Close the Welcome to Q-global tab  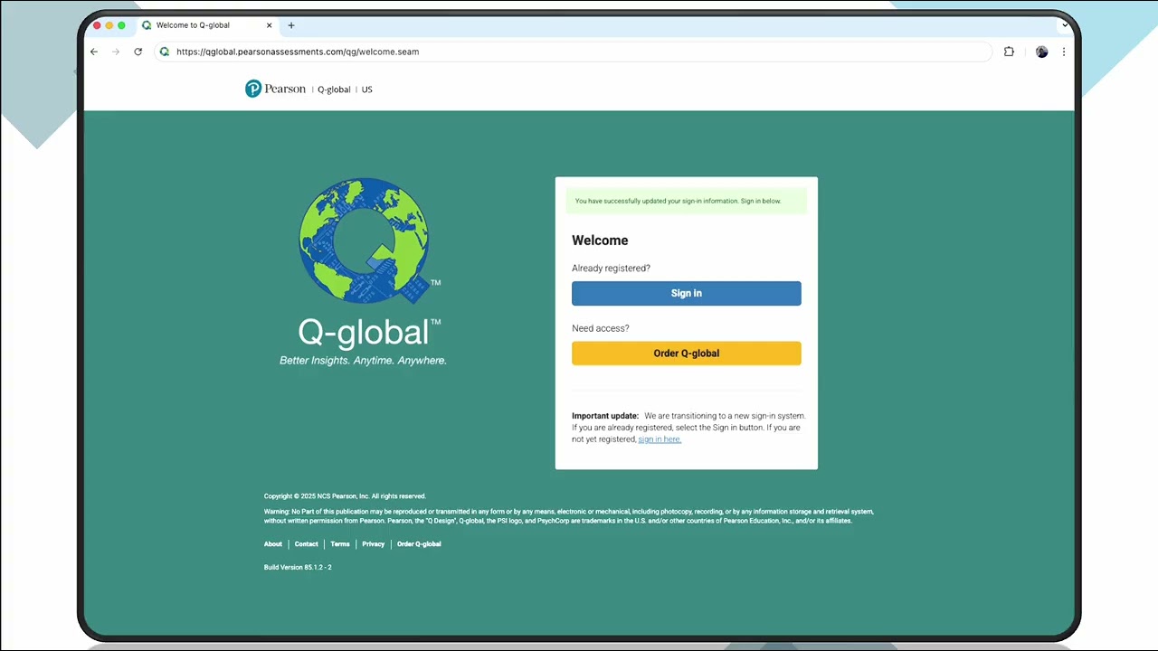click(269, 25)
